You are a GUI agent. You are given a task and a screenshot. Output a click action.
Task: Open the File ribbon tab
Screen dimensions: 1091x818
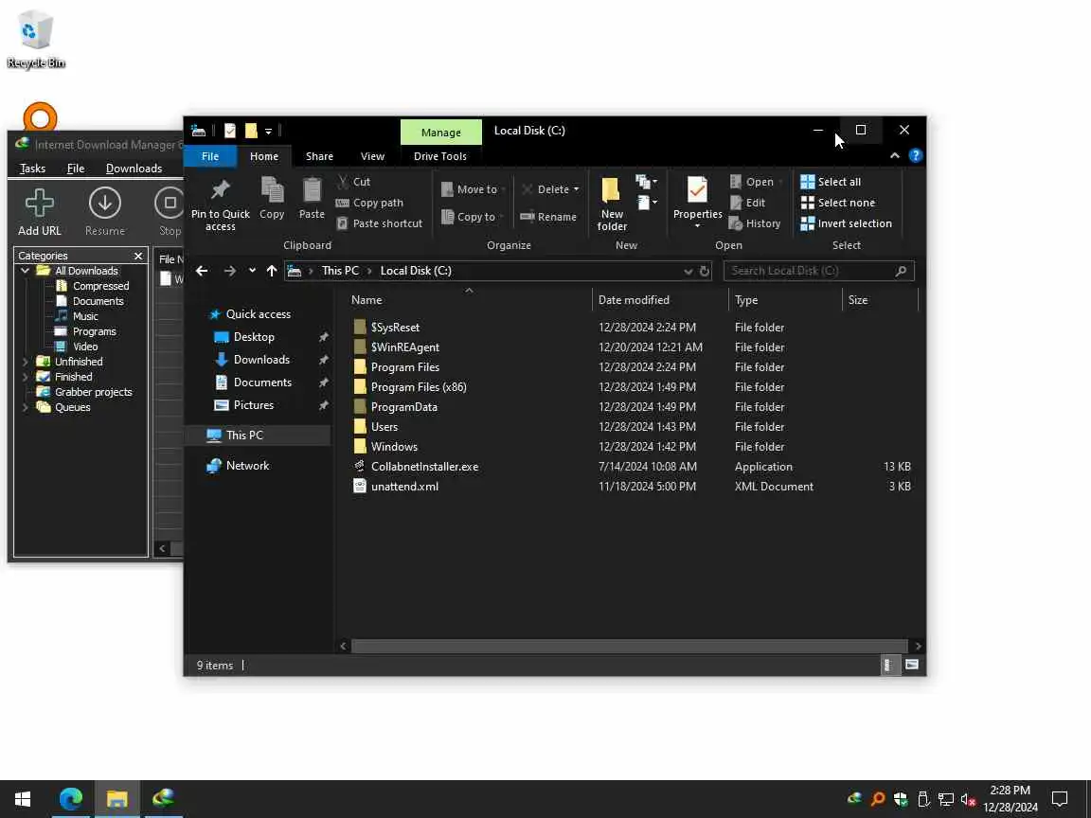pyautogui.click(x=210, y=156)
